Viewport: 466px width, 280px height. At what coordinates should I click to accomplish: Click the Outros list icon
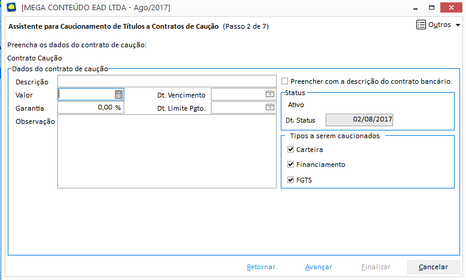421,25
